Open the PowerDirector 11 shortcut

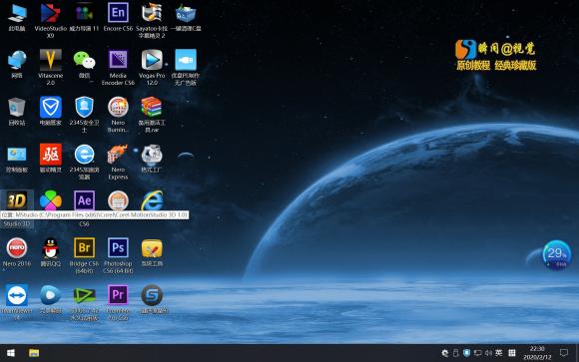[84, 14]
